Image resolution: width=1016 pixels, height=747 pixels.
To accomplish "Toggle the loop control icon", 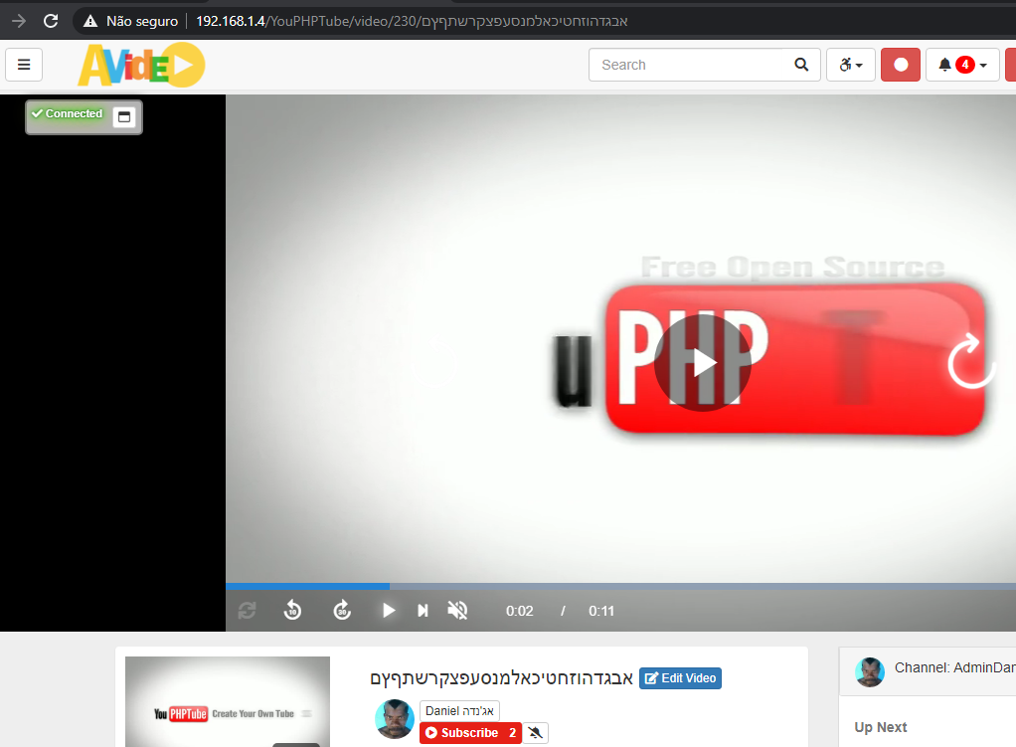I will pyautogui.click(x=247, y=610).
